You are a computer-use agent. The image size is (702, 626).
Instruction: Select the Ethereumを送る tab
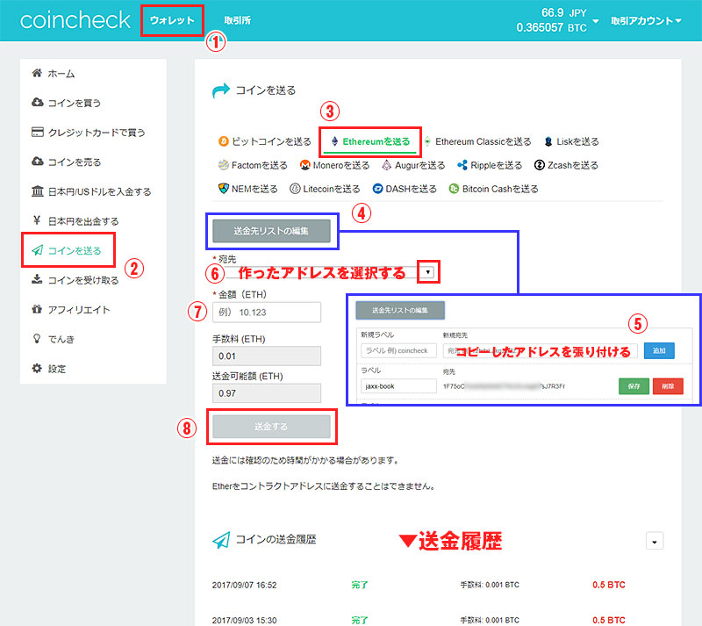coord(370,141)
